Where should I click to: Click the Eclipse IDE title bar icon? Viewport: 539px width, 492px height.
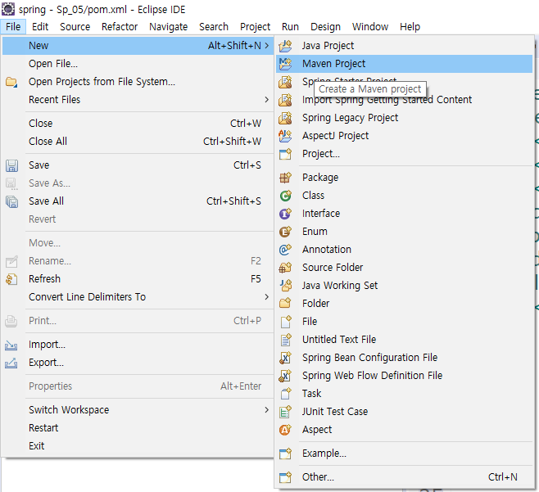pyautogui.click(x=8, y=9)
